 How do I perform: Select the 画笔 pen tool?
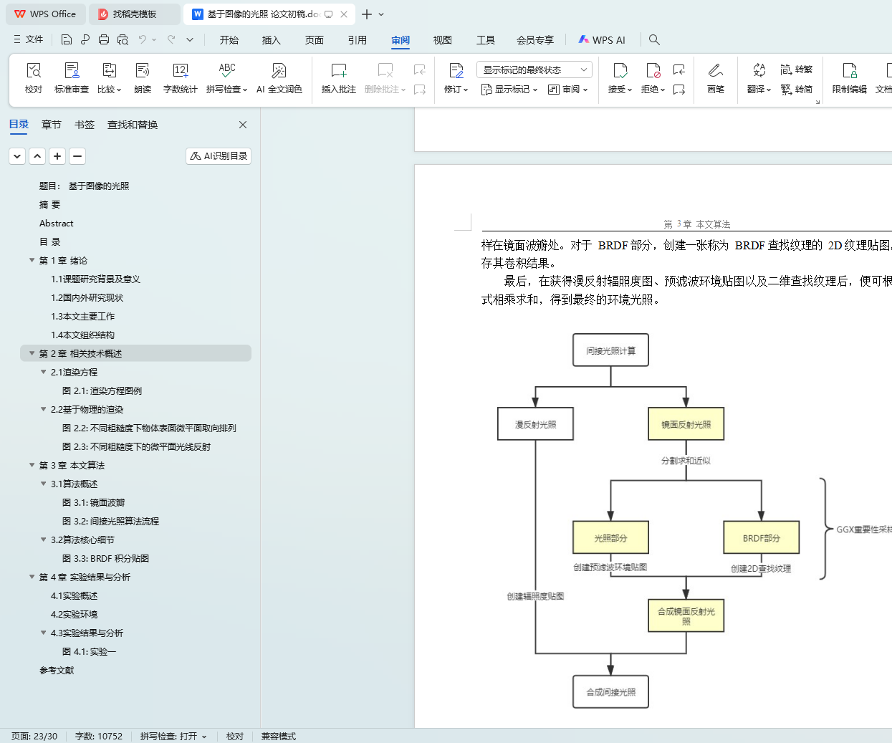pos(716,78)
